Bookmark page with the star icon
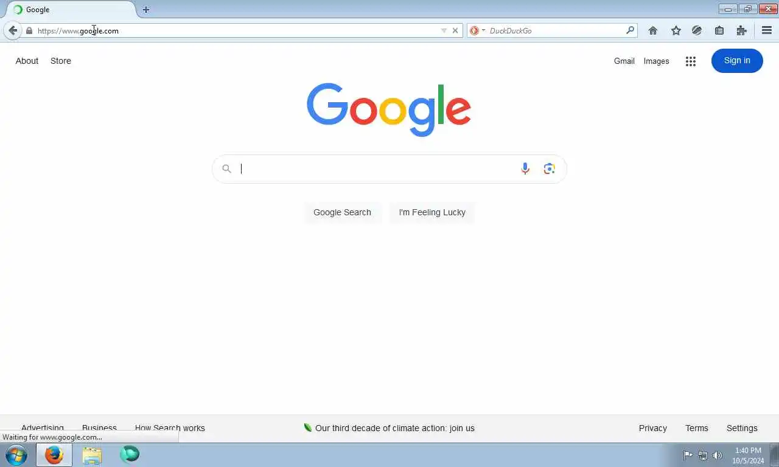779x467 pixels. pyautogui.click(x=676, y=30)
